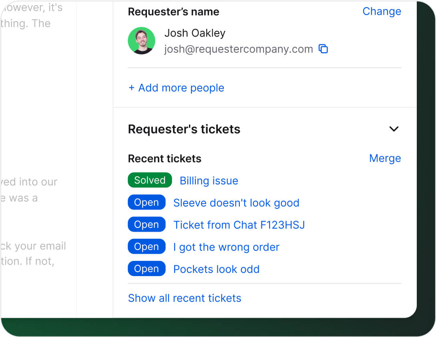Click the Open badge on Sleeve doesn't look good
The image size is (436, 337).
pos(147,202)
